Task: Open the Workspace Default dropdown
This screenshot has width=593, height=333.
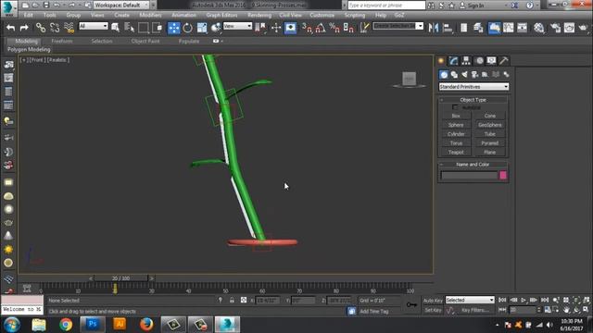Action: tap(121, 5)
